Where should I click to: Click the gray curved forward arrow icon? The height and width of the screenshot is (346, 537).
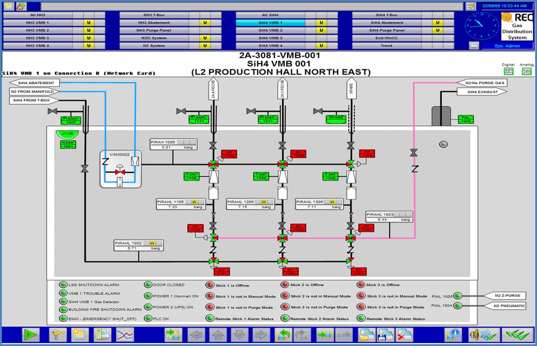click(x=302, y=335)
